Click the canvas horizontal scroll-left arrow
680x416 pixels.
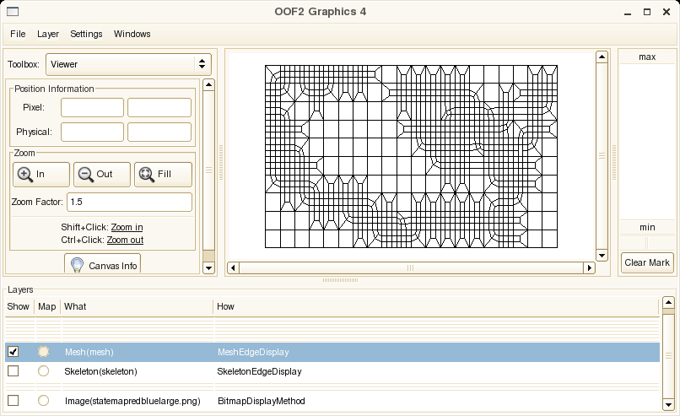pyautogui.click(x=234, y=267)
